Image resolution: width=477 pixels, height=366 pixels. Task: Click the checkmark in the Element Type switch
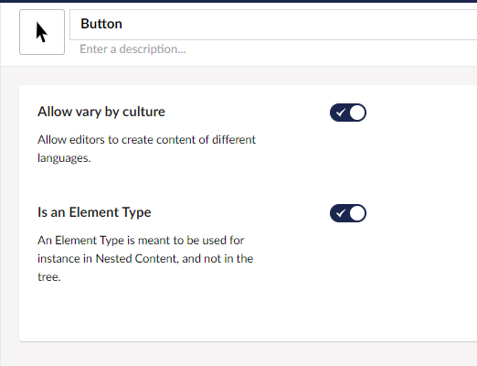(341, 213)
